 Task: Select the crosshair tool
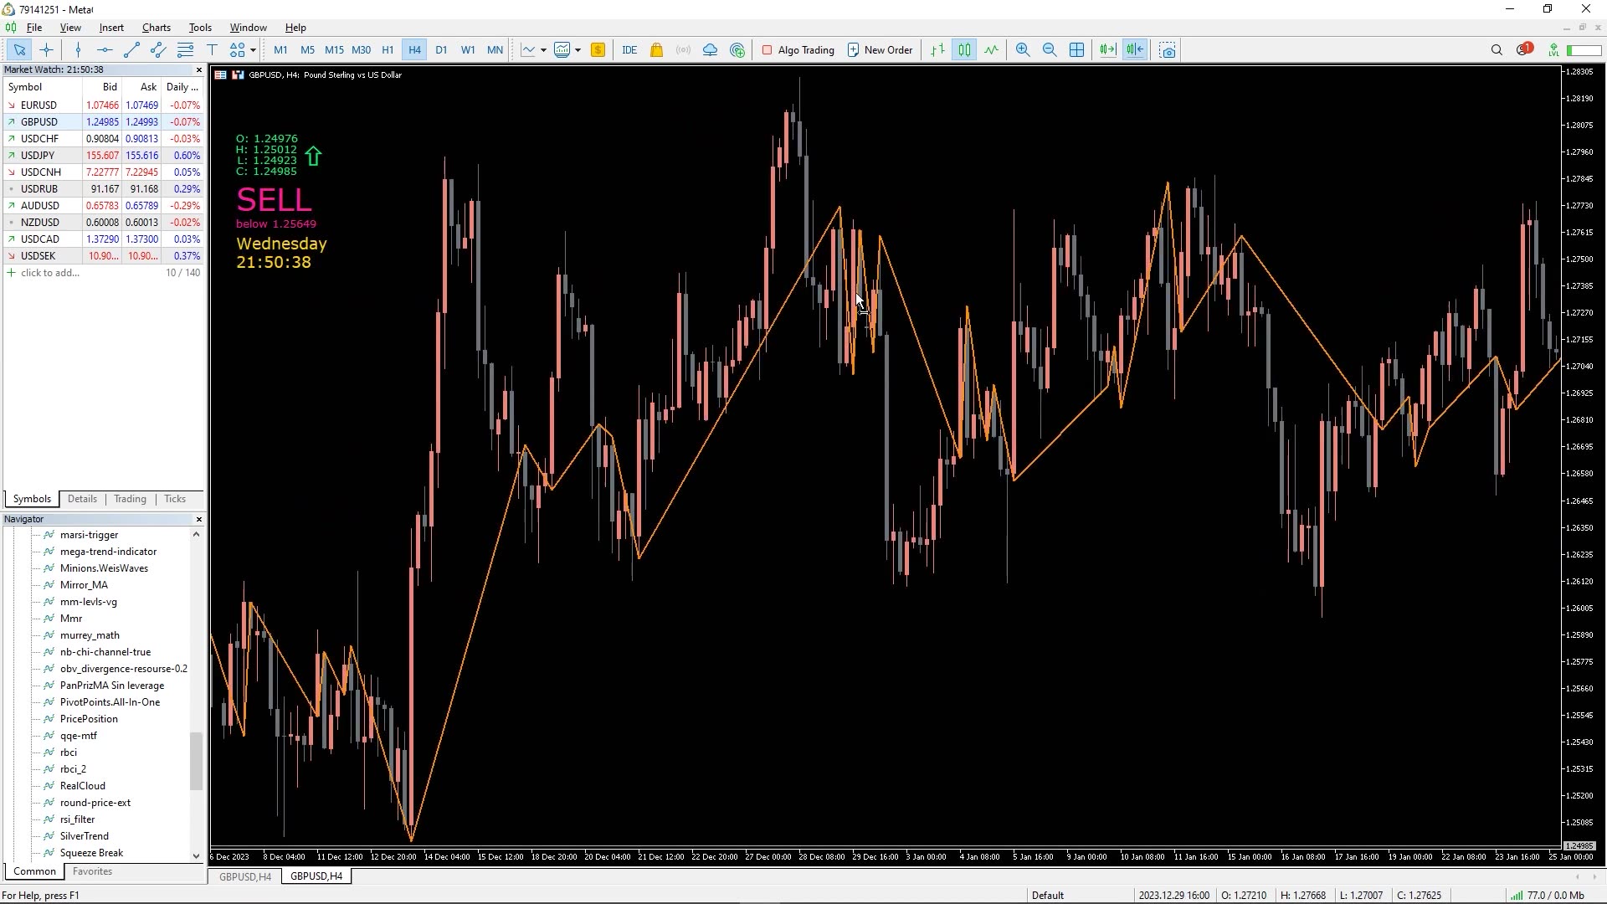[x=46, y=49]
